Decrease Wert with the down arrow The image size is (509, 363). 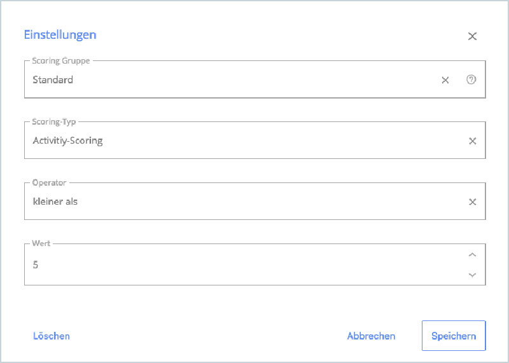[472, 275]
